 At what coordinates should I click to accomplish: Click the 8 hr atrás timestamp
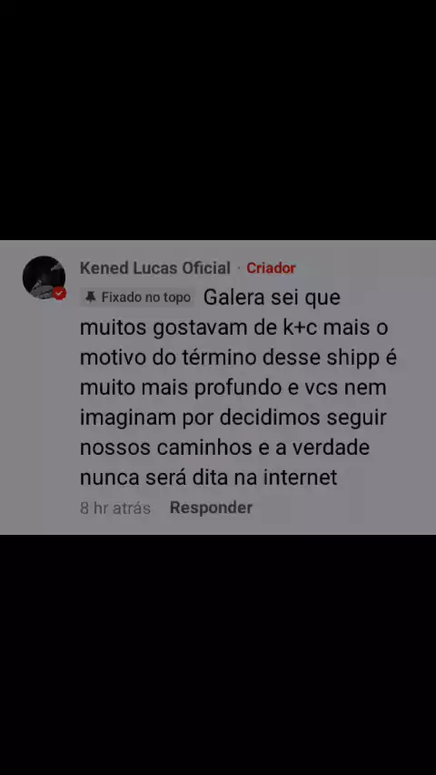pos(115,508)
